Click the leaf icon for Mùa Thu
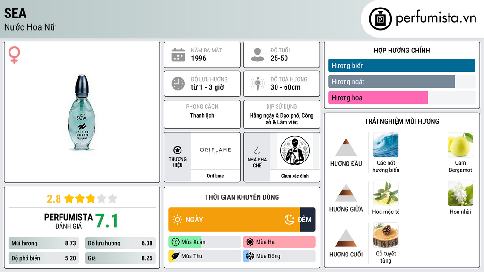 pyautogui.click(x=175, y=256)
